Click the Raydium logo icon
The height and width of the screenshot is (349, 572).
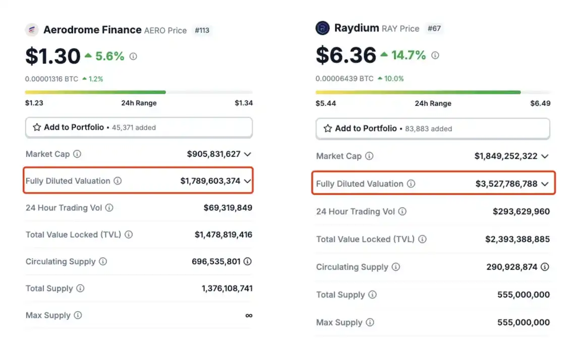[x=322, y=28]
